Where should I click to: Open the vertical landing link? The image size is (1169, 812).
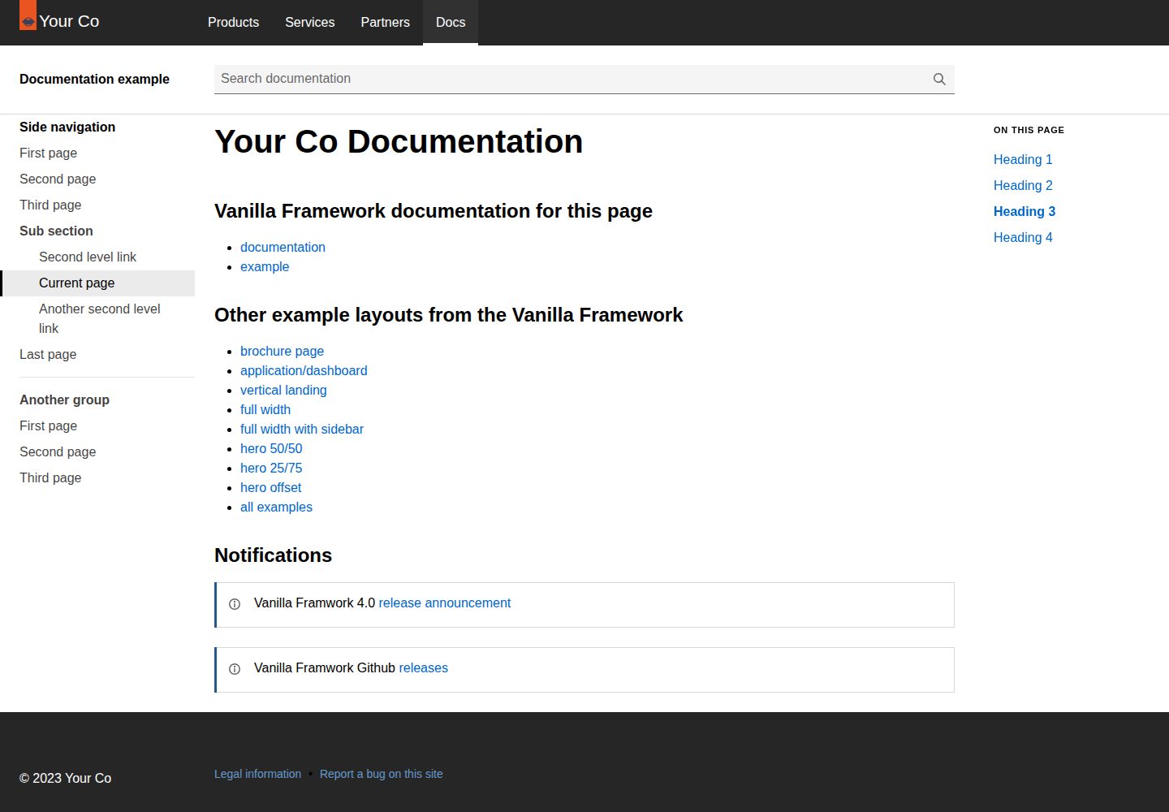click(283, 390)
